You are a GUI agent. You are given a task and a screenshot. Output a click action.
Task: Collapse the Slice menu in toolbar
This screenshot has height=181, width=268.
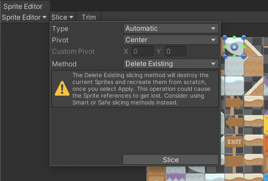tap(62, 17)
